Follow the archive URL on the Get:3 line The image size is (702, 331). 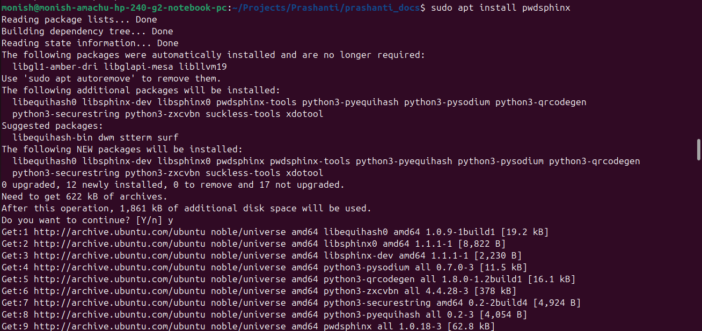click(119, 255)
